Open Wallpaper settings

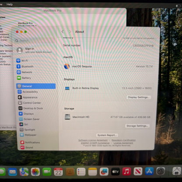[x=28, y=135]
